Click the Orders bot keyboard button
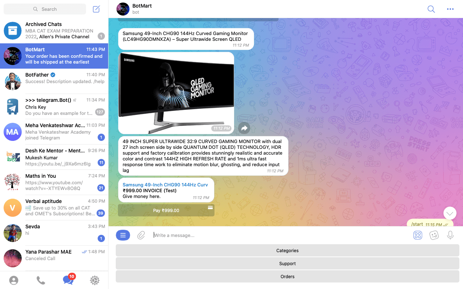This screenshot has height=289, width=463. coord(288,276)
